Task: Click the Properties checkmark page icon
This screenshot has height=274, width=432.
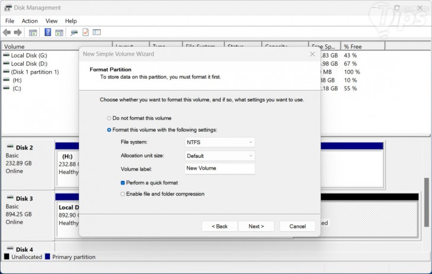Action: coord(85,32)
